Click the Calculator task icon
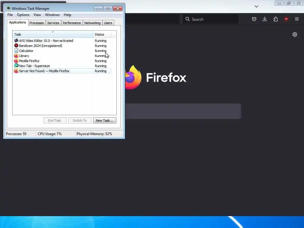The width and height of the screenshot is (304, 228). 16,50
